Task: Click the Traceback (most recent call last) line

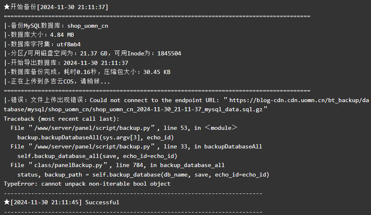Action: [x=62, y=119]
